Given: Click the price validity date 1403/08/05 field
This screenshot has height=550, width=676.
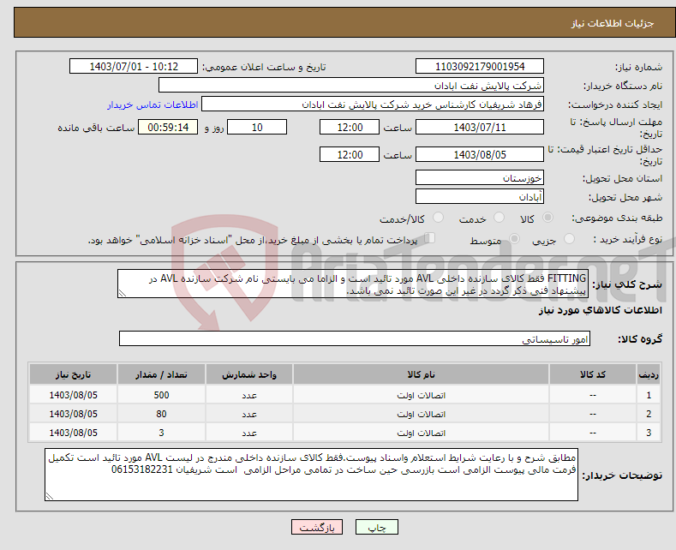Looking at the screenshot, I should (480, 154).
